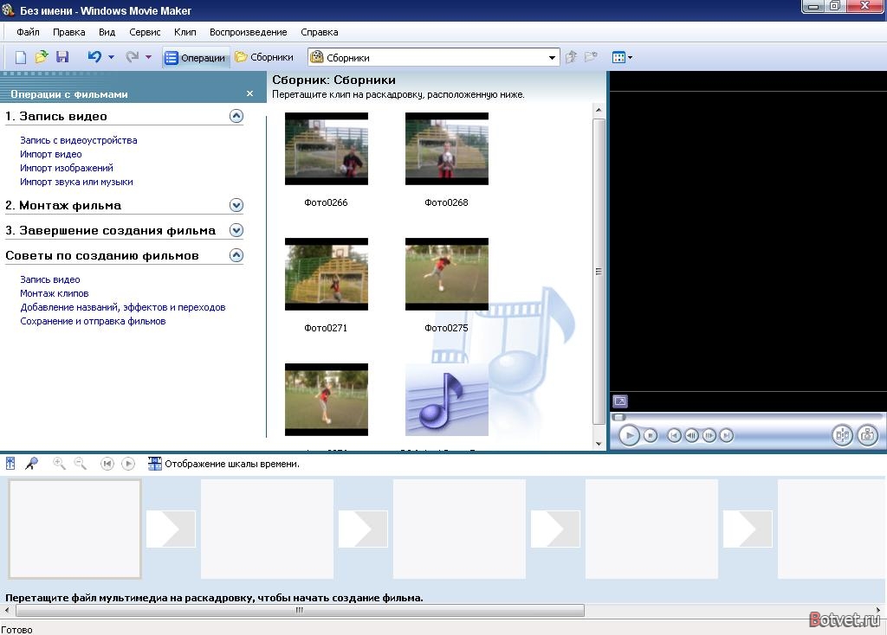
Task: Open the Клип menu
Action: [185, 32]
